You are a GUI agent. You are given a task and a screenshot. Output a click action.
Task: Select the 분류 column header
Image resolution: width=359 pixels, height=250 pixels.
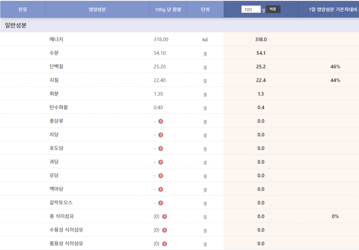point(23,9)
